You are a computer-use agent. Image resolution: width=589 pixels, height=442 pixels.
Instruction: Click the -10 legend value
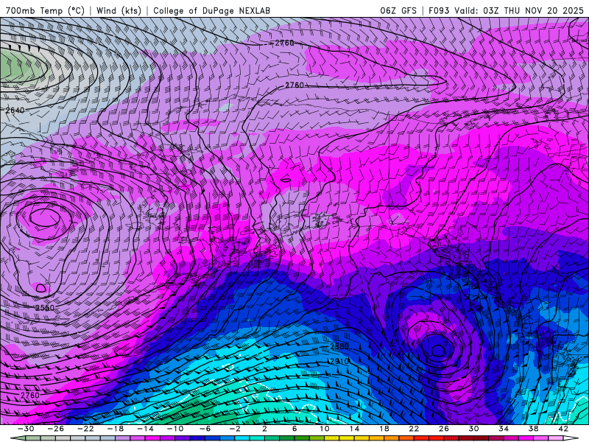pyautogui.click(x=174, y=429)
